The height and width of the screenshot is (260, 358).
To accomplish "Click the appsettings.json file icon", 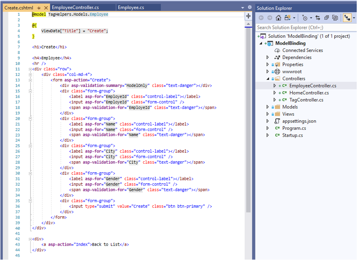I will pos(277,121).
